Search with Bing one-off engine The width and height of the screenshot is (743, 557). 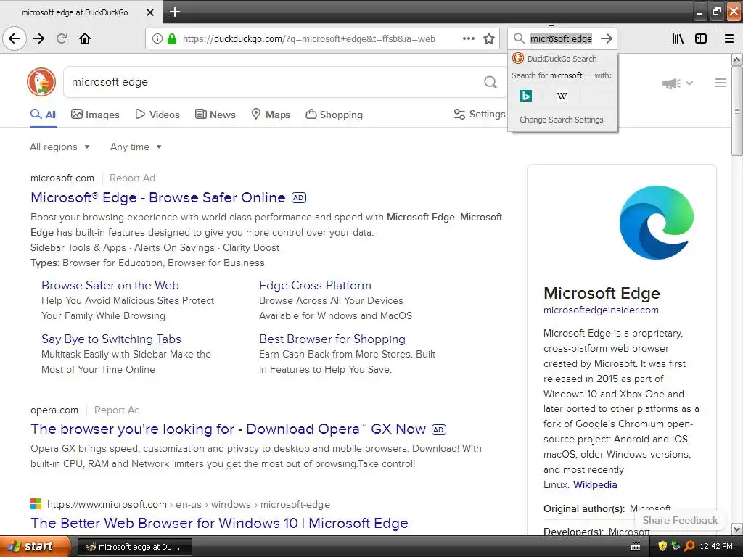click(x=526, y=96)
